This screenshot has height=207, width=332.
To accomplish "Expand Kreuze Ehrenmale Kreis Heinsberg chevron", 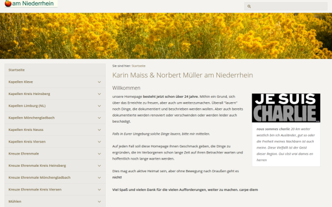I will [99, 166].
